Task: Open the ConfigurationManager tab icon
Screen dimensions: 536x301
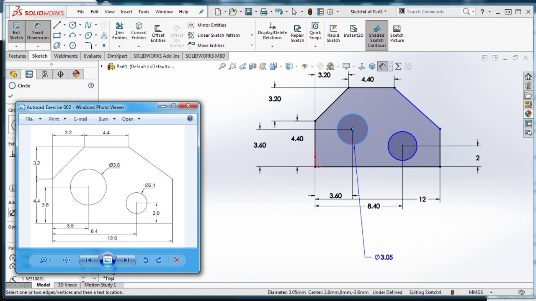Action: tap(44, 74)
